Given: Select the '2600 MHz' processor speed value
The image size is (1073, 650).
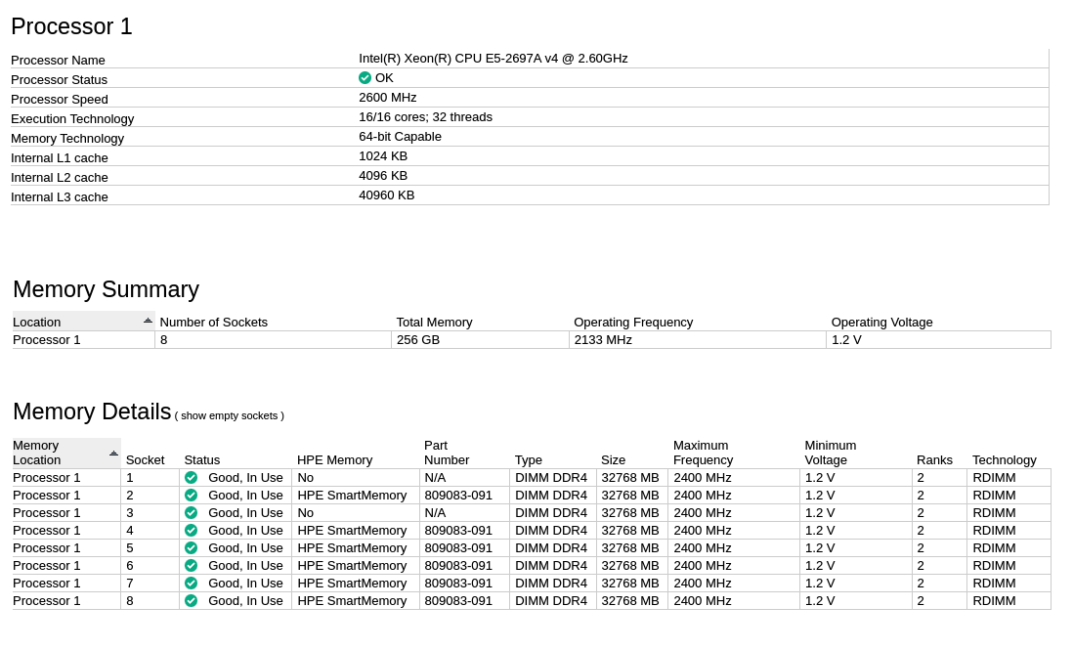Looking at the screenshot, I should click(x=388, y=98).
